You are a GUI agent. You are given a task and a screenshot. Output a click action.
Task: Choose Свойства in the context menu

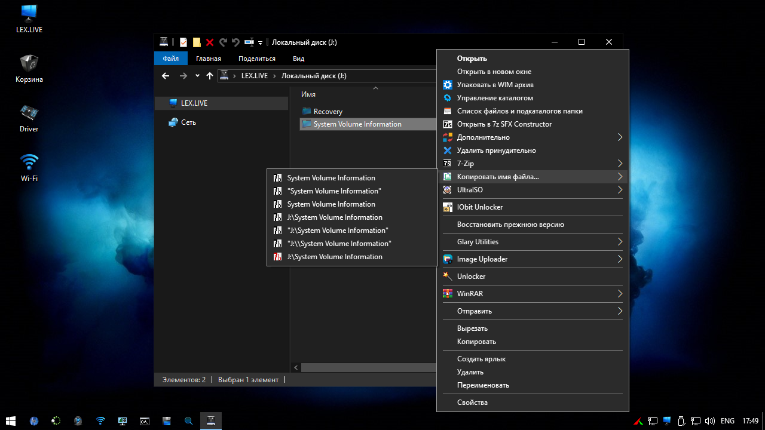click(x=472, y=403)
